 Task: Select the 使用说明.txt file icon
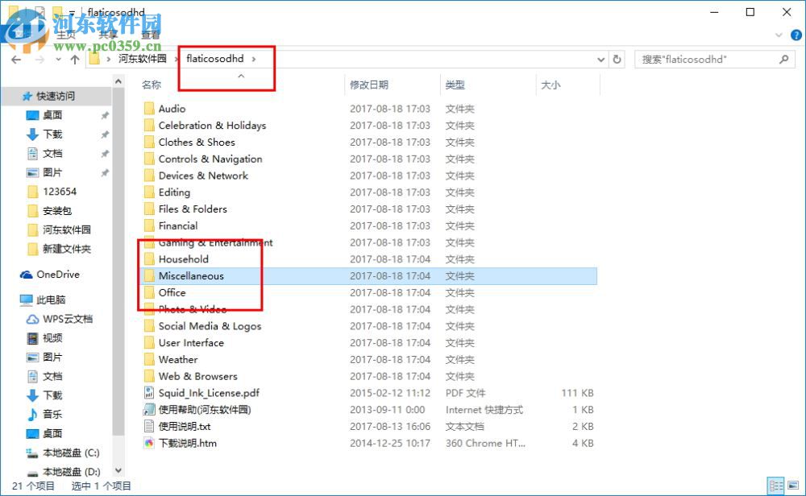149,426
